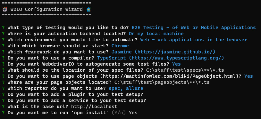The height and width of the screenshot is (119, 261).
Task: Click the 'spec, allure' reporter answer
Action: (126, 89)
